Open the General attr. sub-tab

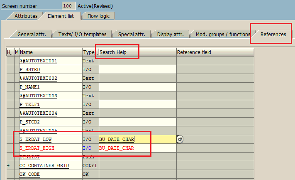(32, 35)
